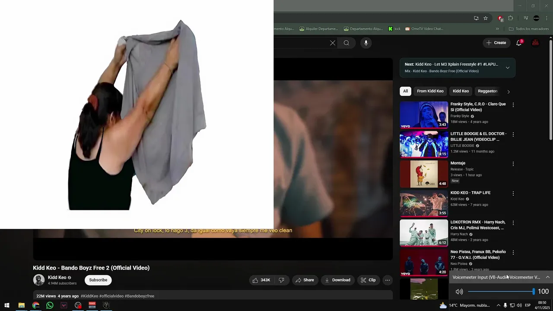Open the Kidd Keo channel name link
Image resolution: width=553 pixels, height=311 pixels.
(57, 278)
